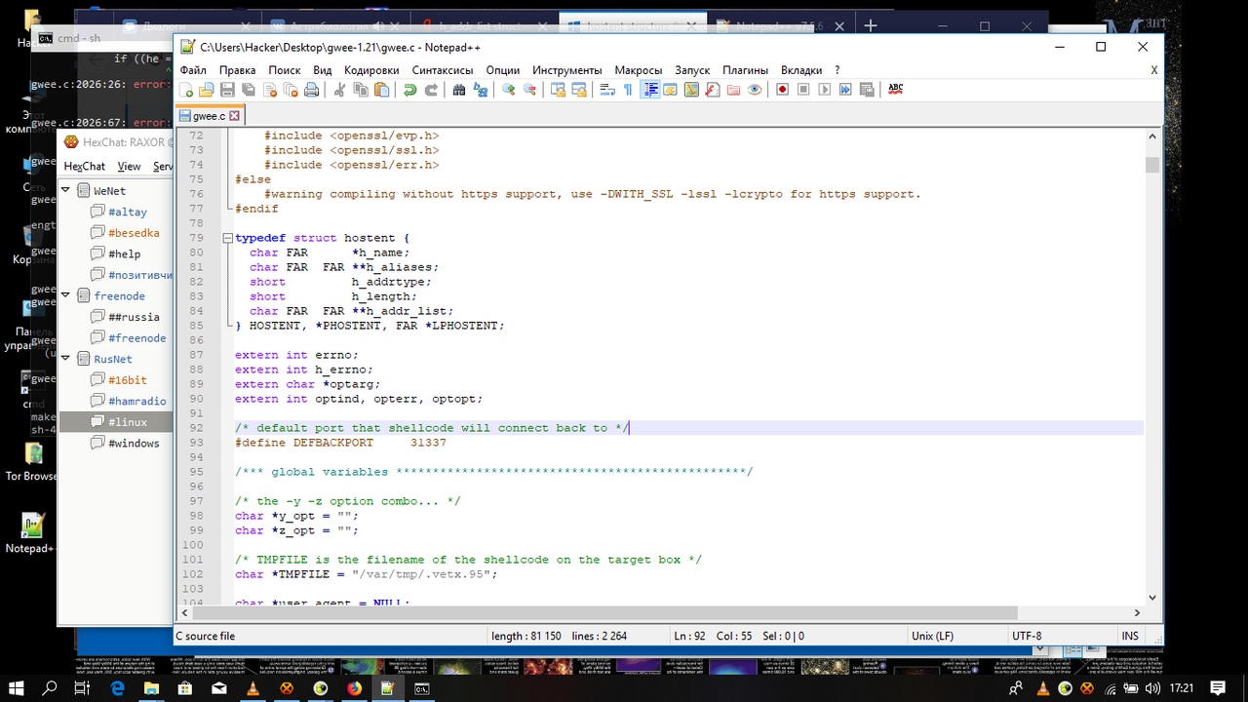Click the Copy toolbar icon
Image resolution: width=1248 pixels, height=702 pixels.
coord(361,90)
